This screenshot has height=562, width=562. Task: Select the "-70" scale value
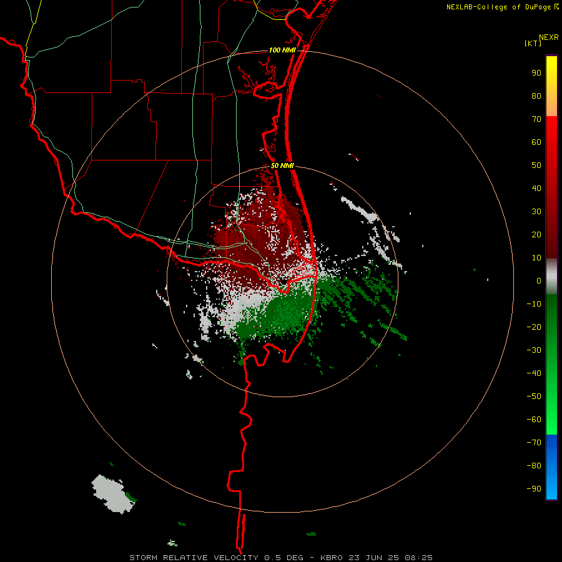[x=534, y=443]
